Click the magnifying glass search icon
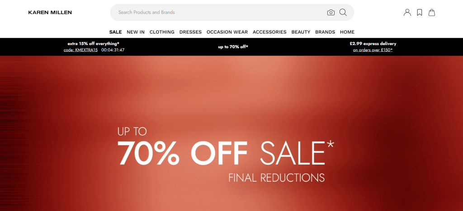Image resolution: width=463 pixels, height=211 pixels. [x=343, y=12]
